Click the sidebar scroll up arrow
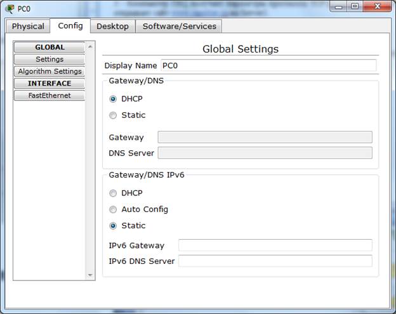 89,46
